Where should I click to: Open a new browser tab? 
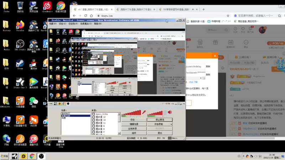click(x=203, y=10)
